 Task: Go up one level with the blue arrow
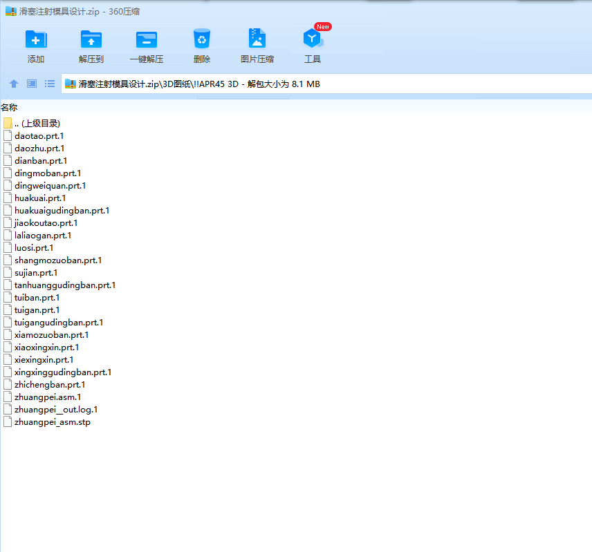[x=14, y=84]
